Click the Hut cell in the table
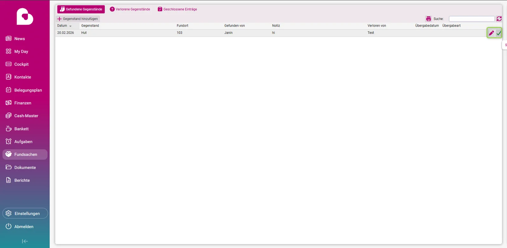The image size is (507, 248). coord(84,33)
